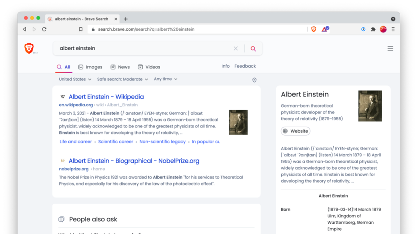Open the Non-scientific legacy sublink
Viewport: 417px width, 234px height.
162,141
